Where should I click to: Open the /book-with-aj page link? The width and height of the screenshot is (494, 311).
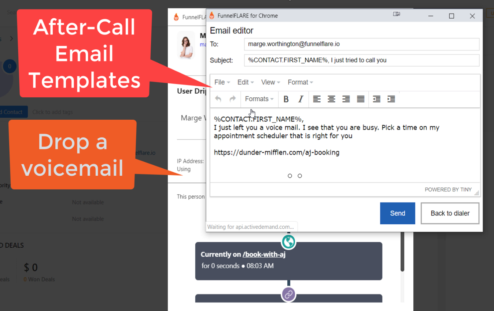(264, 254)
